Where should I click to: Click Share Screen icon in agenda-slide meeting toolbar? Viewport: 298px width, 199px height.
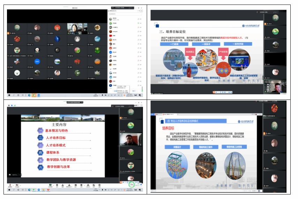coord(51,185)
